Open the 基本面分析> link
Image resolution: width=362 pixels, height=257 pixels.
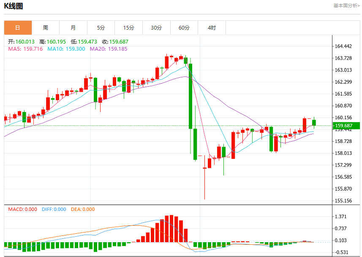coord(346,5)
